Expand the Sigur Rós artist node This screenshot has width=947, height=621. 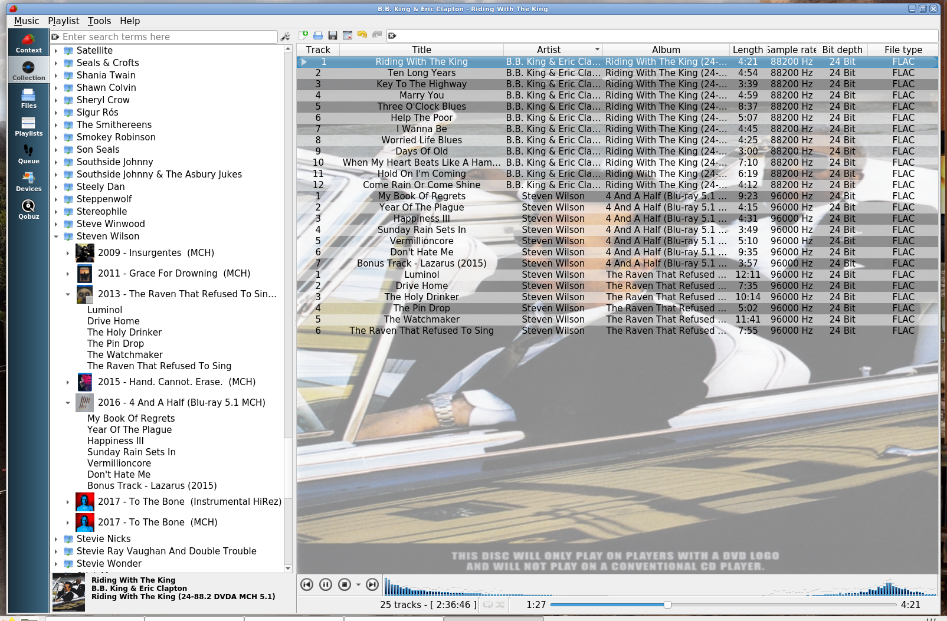tap(56, 113)
